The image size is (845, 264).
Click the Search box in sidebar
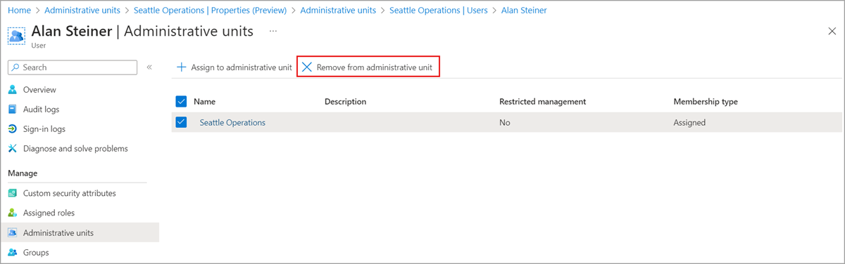click(x=73, y=67)
